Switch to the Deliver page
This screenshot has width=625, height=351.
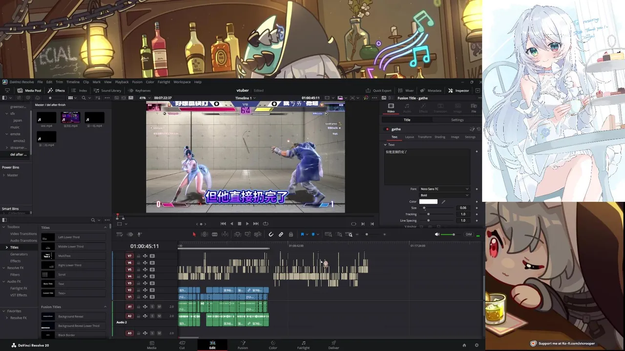pos(333,345)
